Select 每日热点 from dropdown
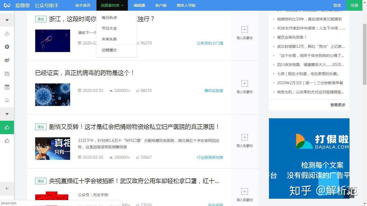Image resolution: width=367 pixels, height=206 pixels. [x=109, y=18]
